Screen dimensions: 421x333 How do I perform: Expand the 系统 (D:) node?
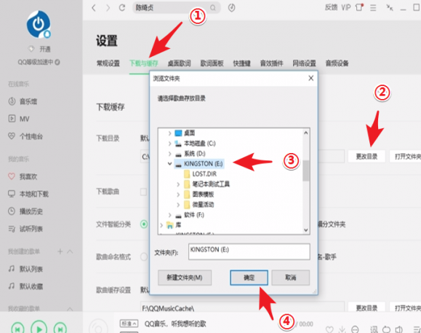point(169,154)
